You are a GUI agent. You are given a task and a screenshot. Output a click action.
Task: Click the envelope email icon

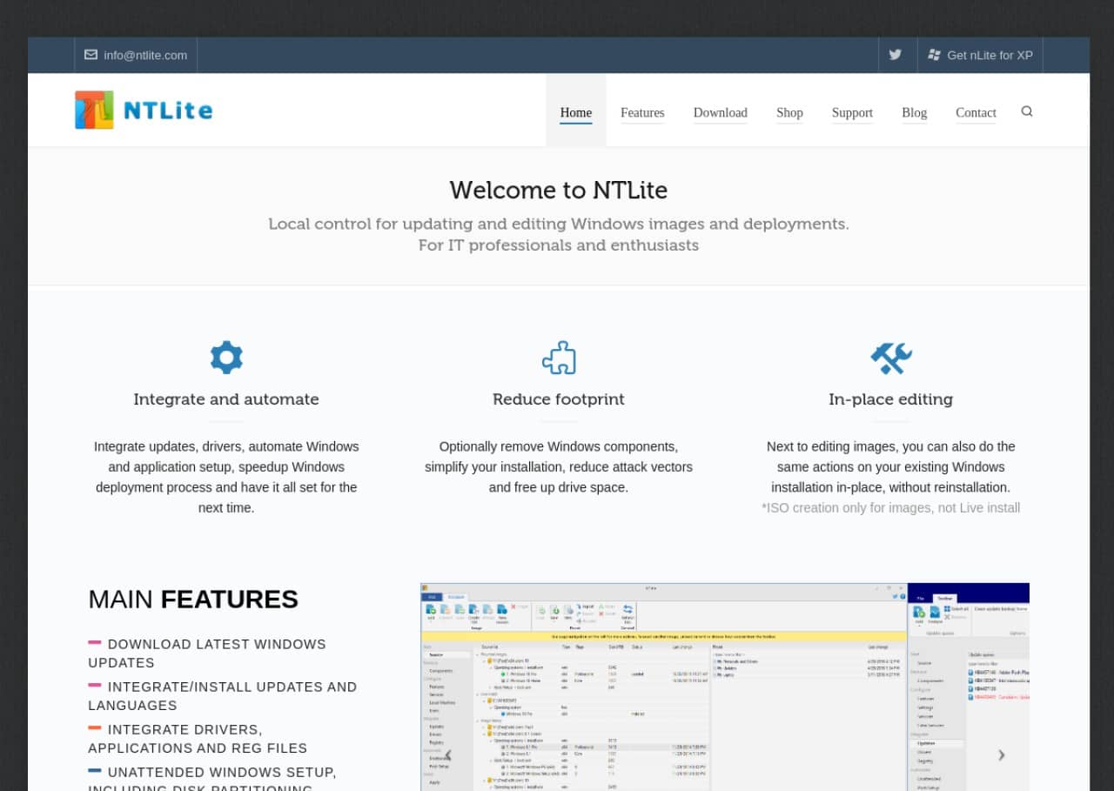(x=91, y=55)
